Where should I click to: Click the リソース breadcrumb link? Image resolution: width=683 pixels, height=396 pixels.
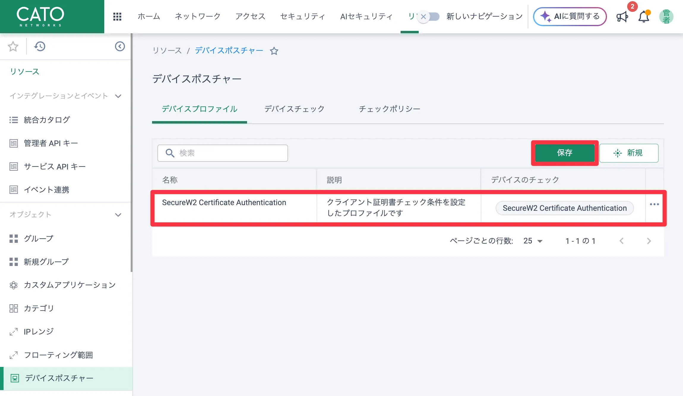pyautogui.click(x=167, y=51)
